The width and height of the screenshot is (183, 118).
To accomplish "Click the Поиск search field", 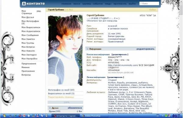I will [149, 3].
